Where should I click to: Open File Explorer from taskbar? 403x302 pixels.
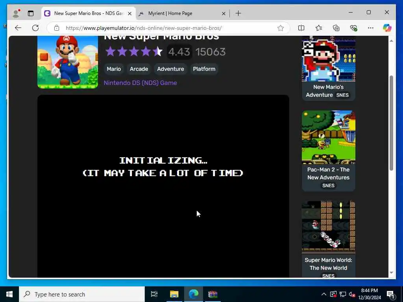pyautogui.click(x=174, y=294)
